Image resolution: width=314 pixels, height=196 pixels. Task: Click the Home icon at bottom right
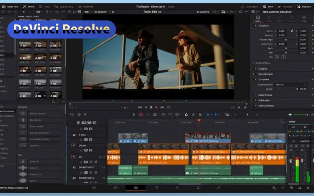(x=308, y=188)
